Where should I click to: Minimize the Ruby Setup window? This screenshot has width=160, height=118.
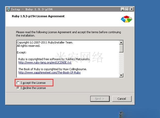[122, 9]
